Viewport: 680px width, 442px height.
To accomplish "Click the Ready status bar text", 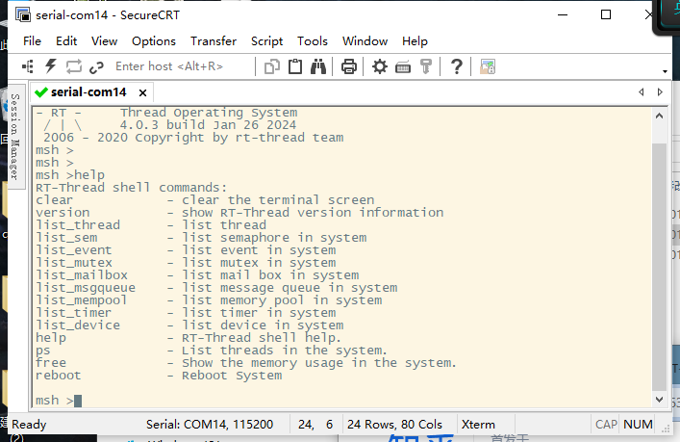I will pos(29,425).
